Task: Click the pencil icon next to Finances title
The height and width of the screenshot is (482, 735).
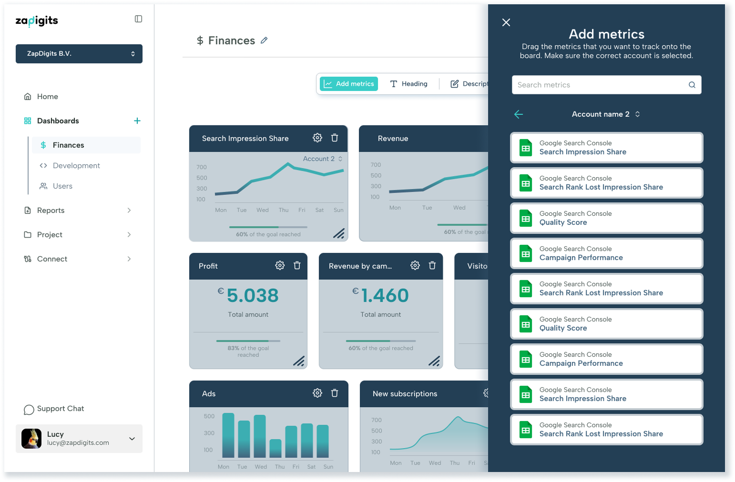Action: point(264,40)
